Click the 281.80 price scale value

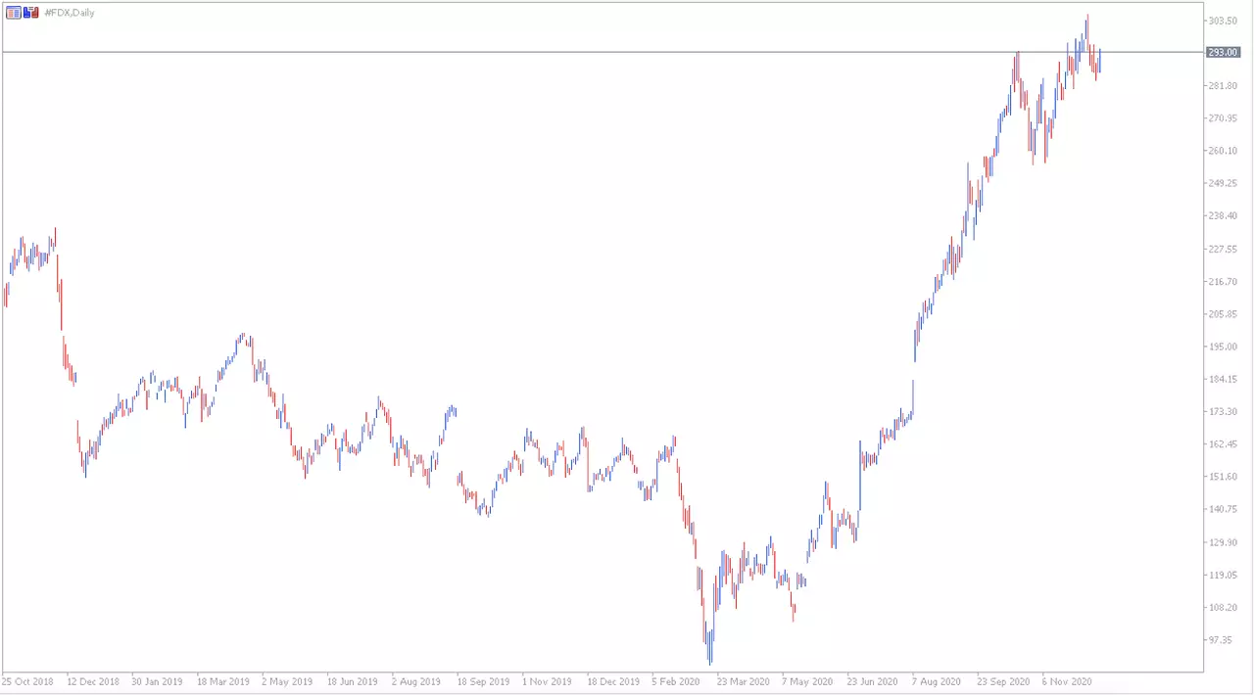tap(1222, 86)
